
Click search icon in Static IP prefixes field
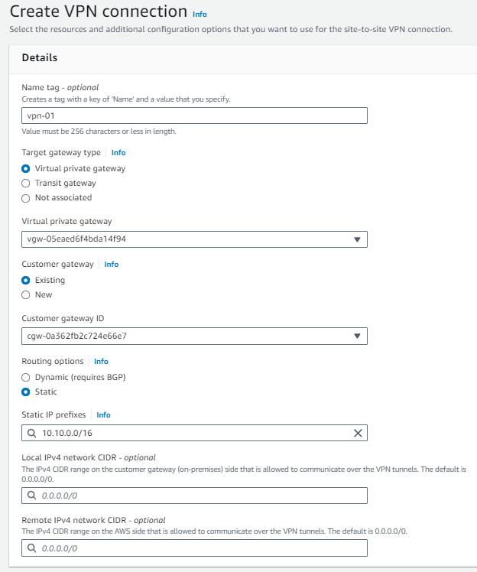click(31, 434)
